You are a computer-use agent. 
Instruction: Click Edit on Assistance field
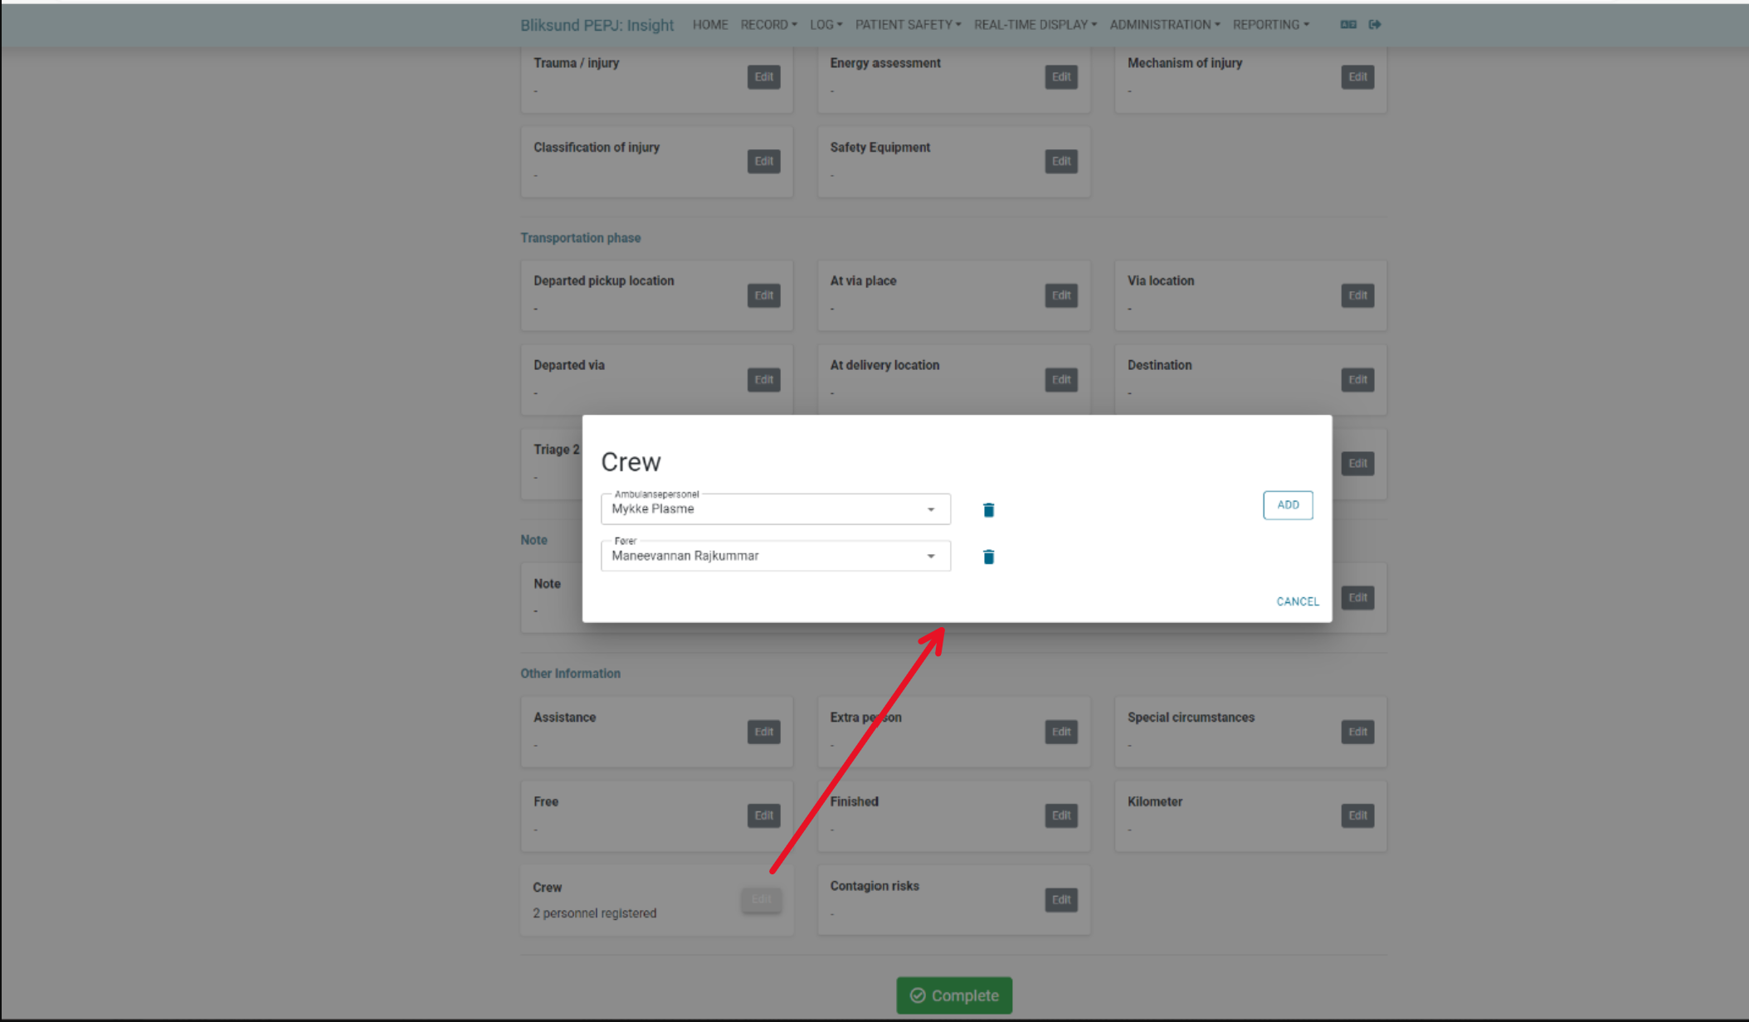[x=762, y=731]
